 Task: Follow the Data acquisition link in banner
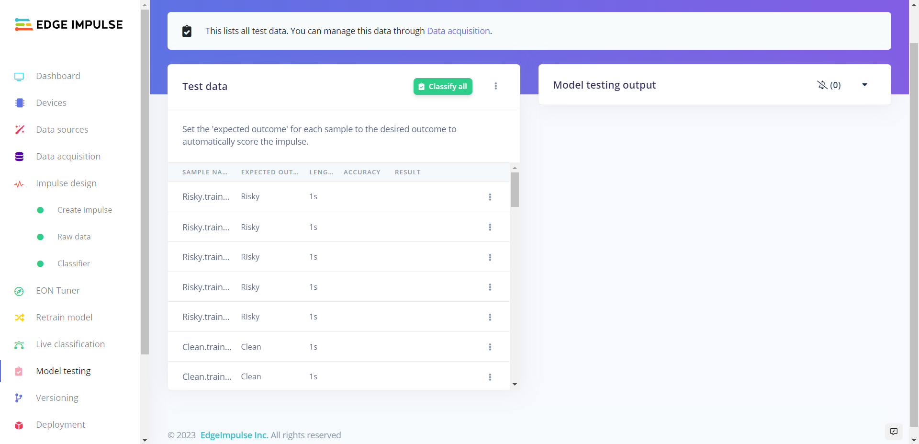[458, 31]
